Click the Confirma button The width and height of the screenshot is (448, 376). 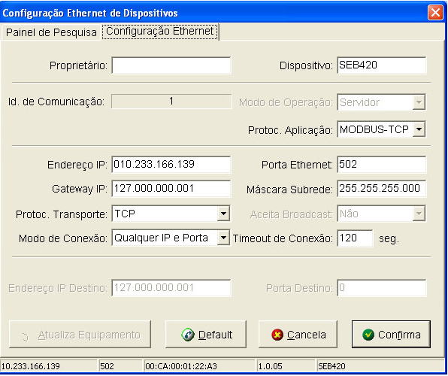click(x=391, y=334)
